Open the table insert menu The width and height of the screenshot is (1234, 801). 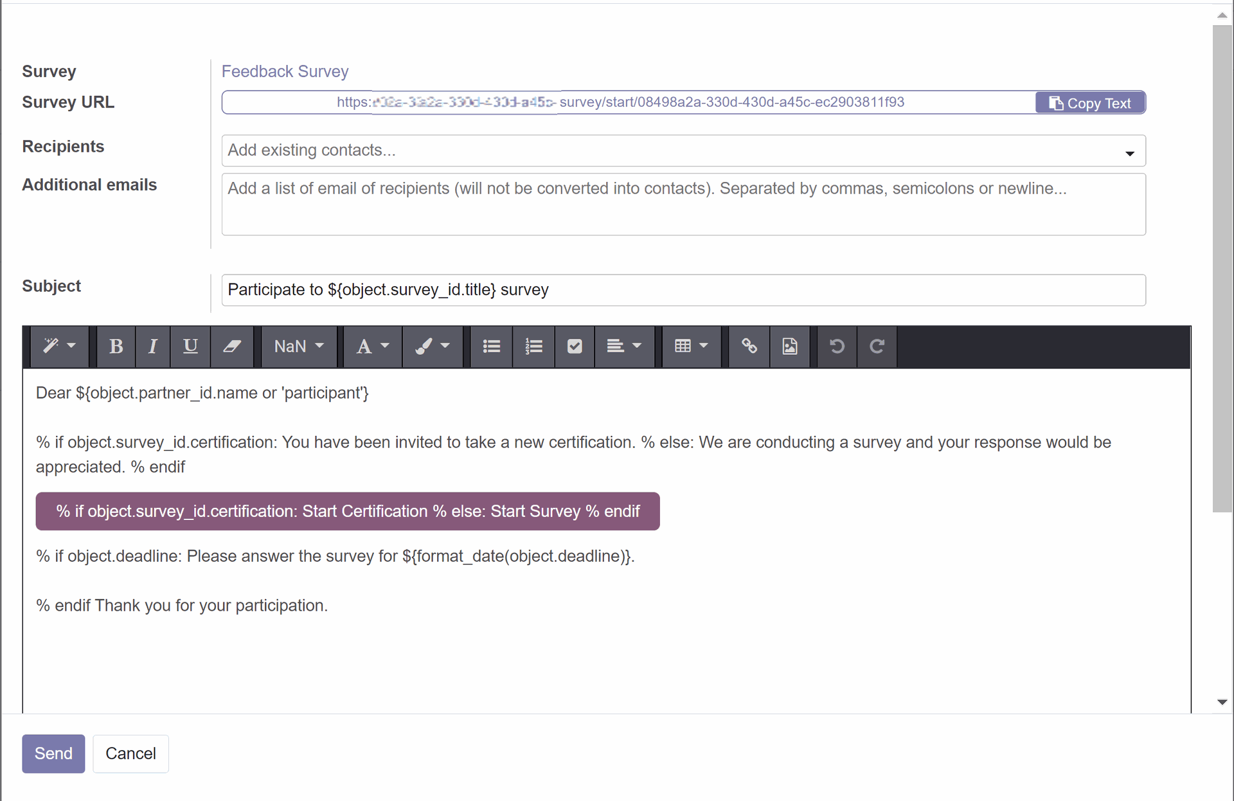pyautogui.click(x=691, y=346)
